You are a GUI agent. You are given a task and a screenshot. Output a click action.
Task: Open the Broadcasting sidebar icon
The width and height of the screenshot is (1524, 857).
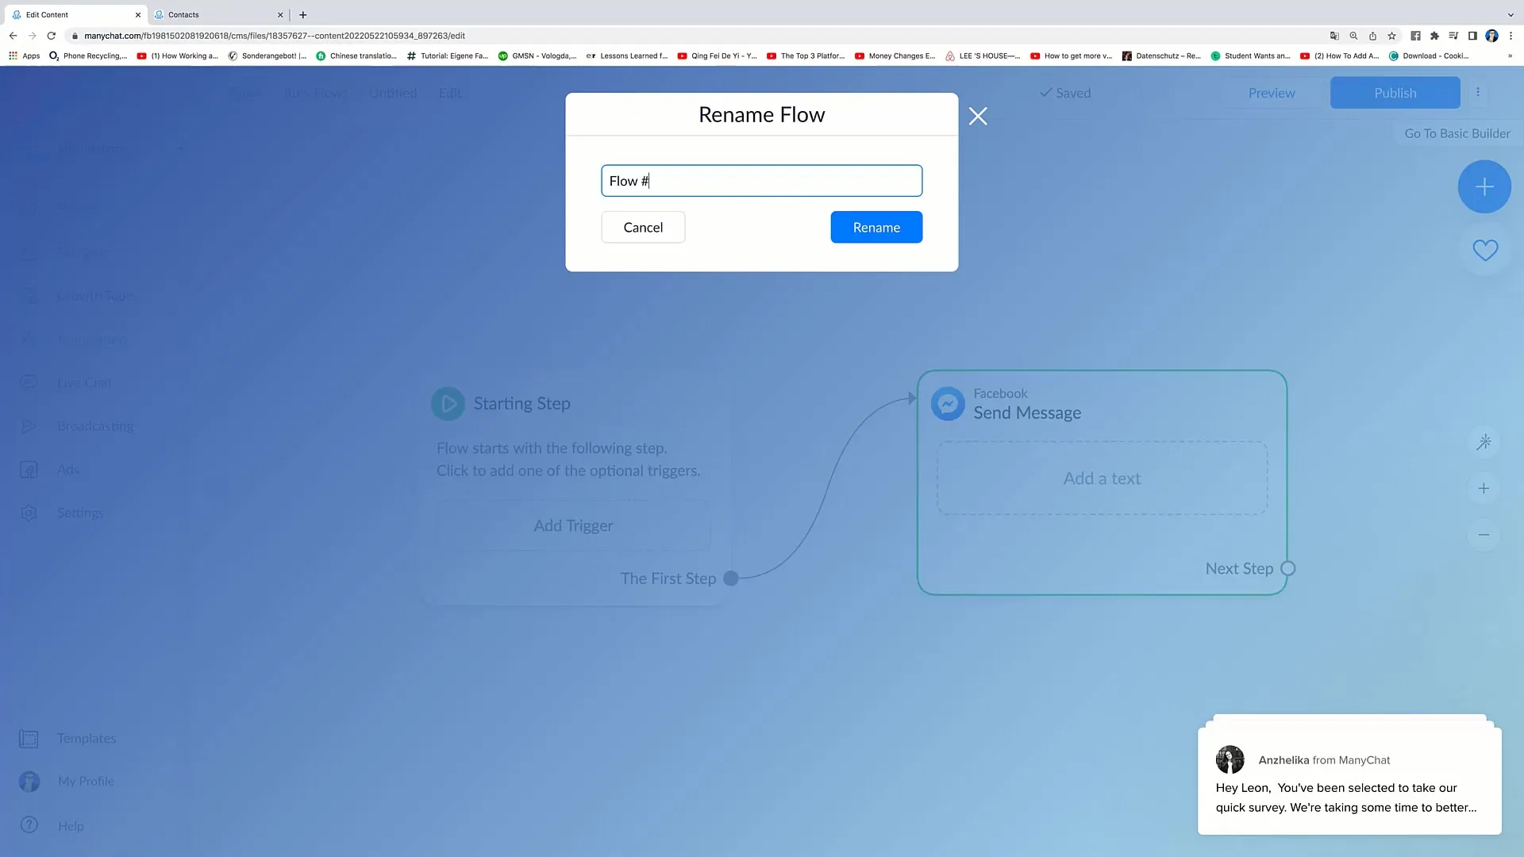[x=29, y=426]
